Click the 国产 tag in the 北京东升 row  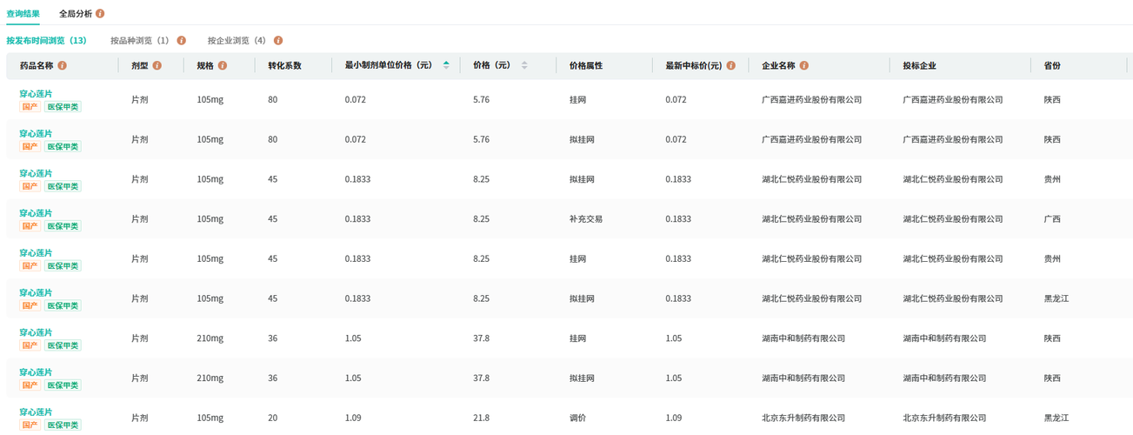[30, 425]
